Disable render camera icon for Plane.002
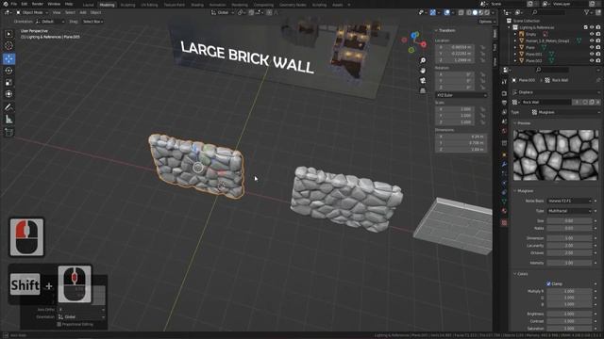The width and height of the screenshot is (604, 339). [597, 60]
